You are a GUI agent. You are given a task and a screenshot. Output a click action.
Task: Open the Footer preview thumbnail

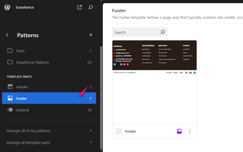point(154,82)
